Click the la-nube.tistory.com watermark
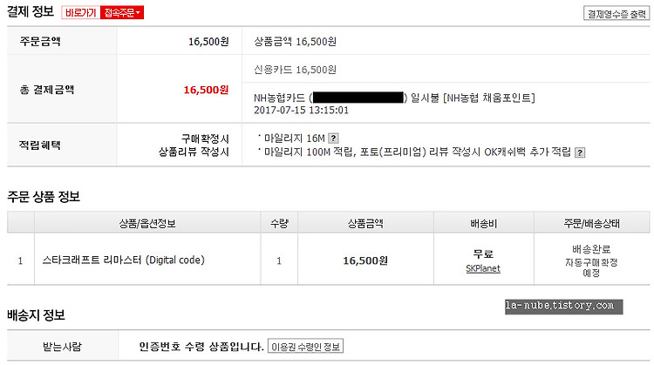Image resolution: width=654 pixels, height=365 pixels. (x=563, y=307)
